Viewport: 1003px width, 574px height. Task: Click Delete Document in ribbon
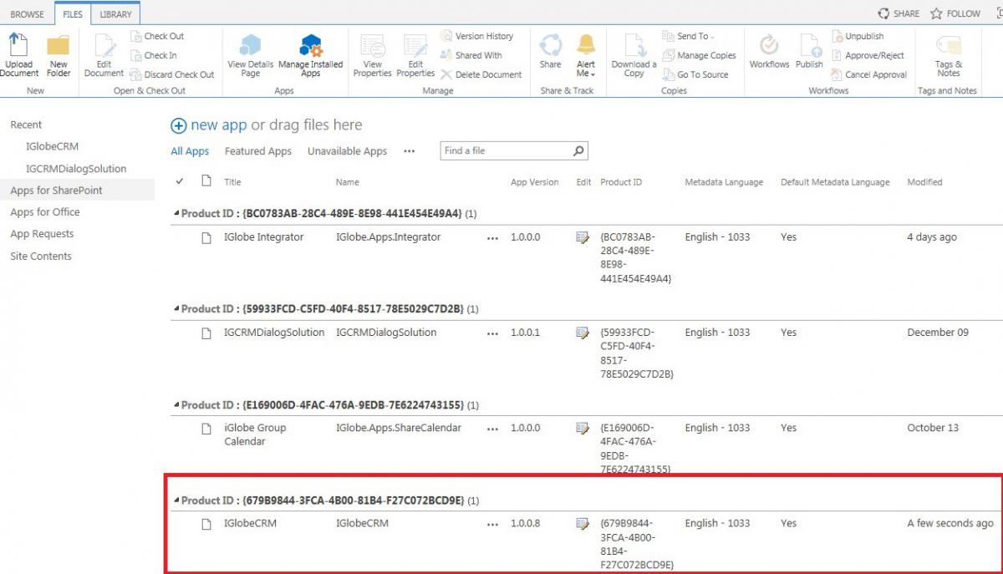coord(481,74)
